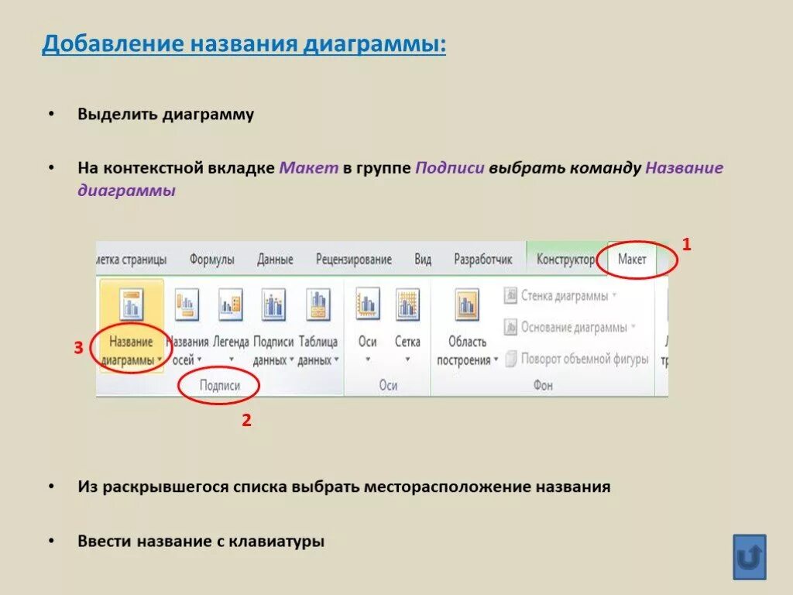Click the Legend (Легенда) icon

click(231, 304)
